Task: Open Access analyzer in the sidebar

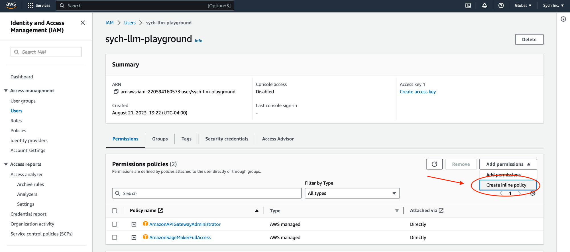Action: (x=27, y=174)
